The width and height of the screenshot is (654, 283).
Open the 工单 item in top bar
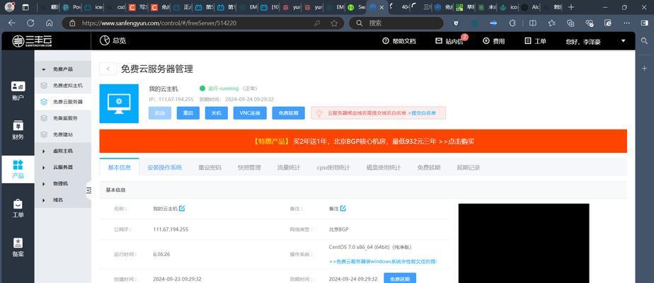coord(535,41)
